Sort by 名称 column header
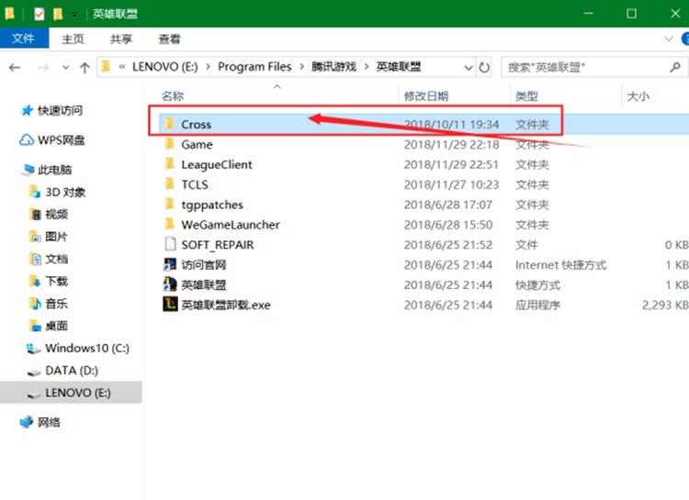Image resolution: width=689 pixels, height=500 pixels. (x=173, y=95)
